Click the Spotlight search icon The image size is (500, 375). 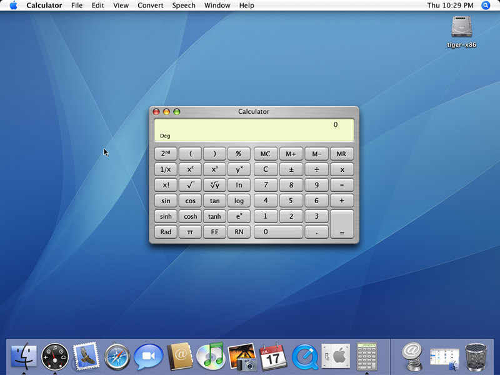[486, 6]
